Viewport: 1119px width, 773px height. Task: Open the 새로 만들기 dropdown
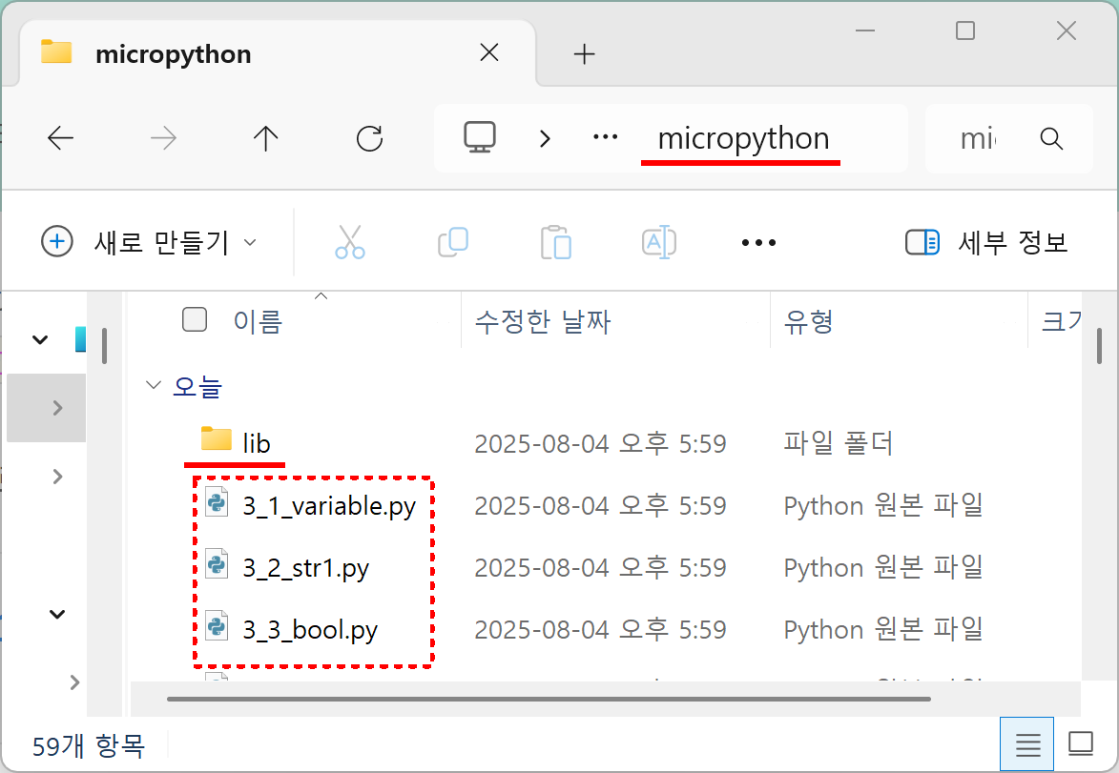[x=150, y=242]
